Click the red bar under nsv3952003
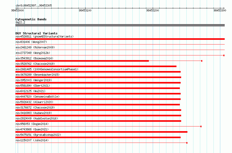 (x=98, y=83)
